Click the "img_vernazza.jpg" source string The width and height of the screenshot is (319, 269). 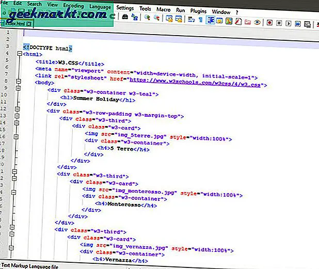(139, 247)
